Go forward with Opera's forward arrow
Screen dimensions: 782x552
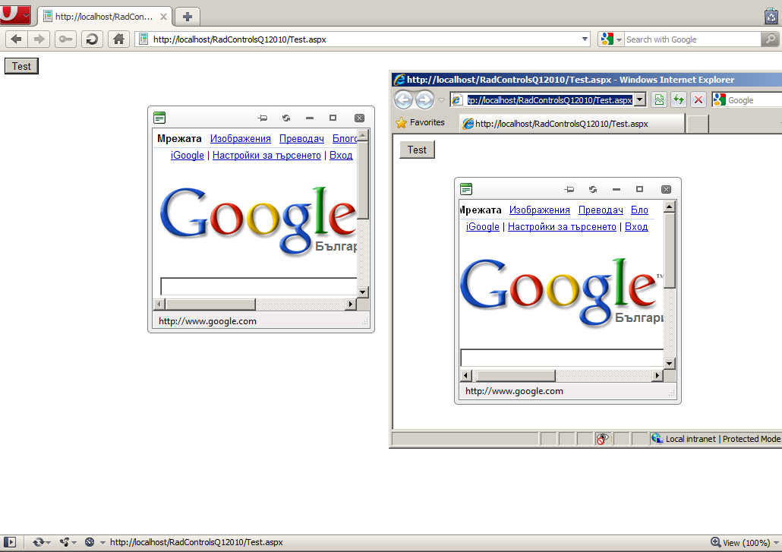click(x=39, y=39)
